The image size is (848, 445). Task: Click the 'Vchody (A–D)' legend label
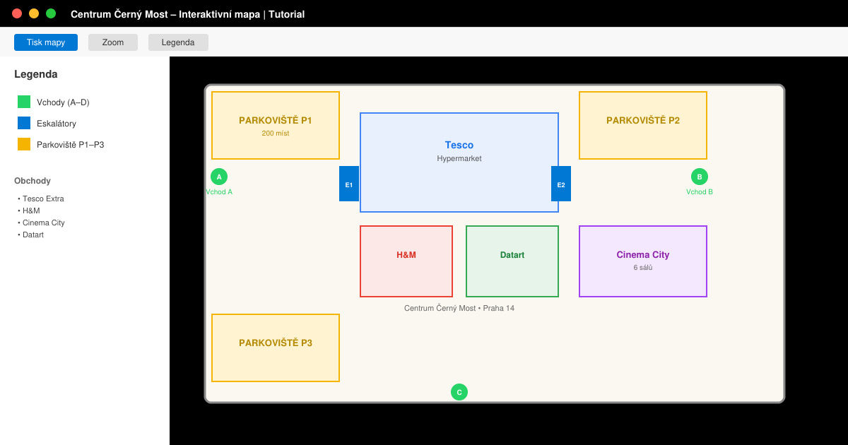coord(63,102)
